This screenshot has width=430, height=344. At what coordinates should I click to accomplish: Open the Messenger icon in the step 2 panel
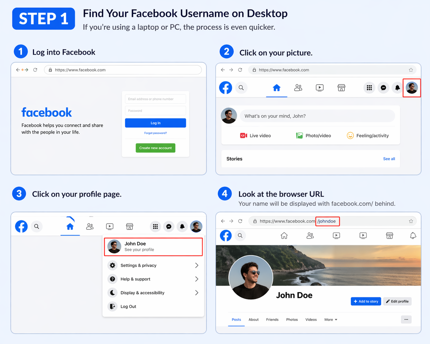coord(383,88)
